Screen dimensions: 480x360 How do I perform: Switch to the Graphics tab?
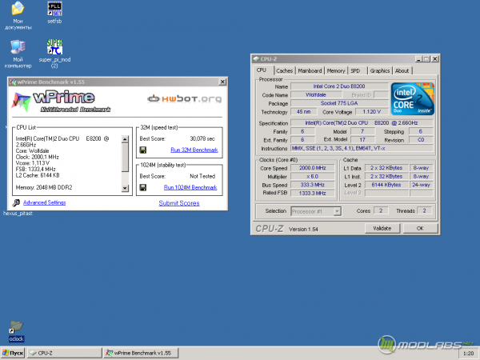[x=379, y=70]
